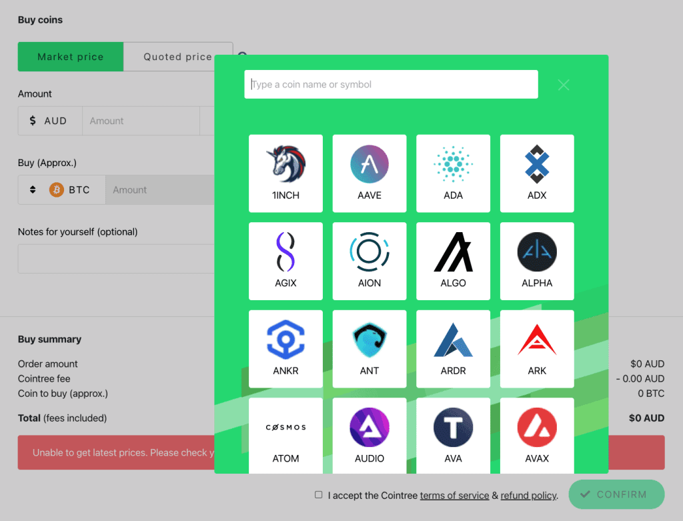Image resolution: width=683 pixels, height=521 pixels.
Task: Switch to Quoted price tab
Action: pyautogui.click(x=177, y=57)
